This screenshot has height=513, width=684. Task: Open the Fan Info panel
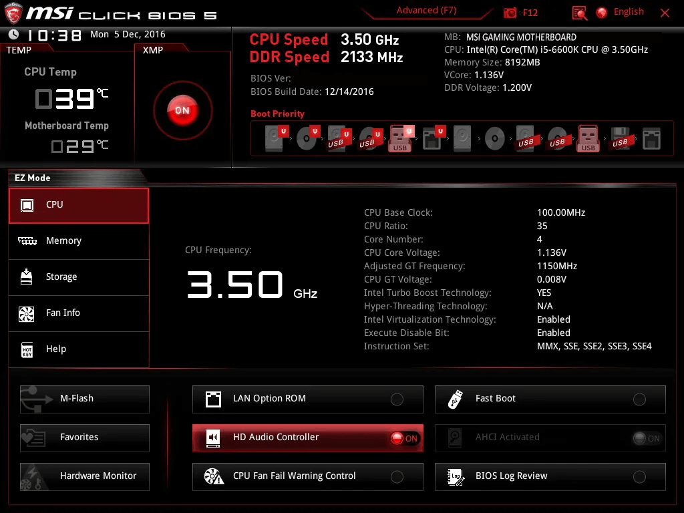pos(63,313)
